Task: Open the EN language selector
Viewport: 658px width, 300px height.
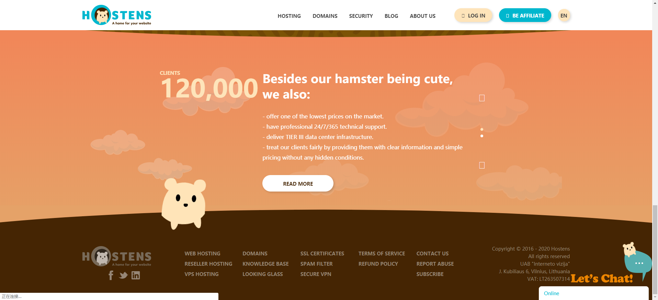Action: (x=564, y=15)
